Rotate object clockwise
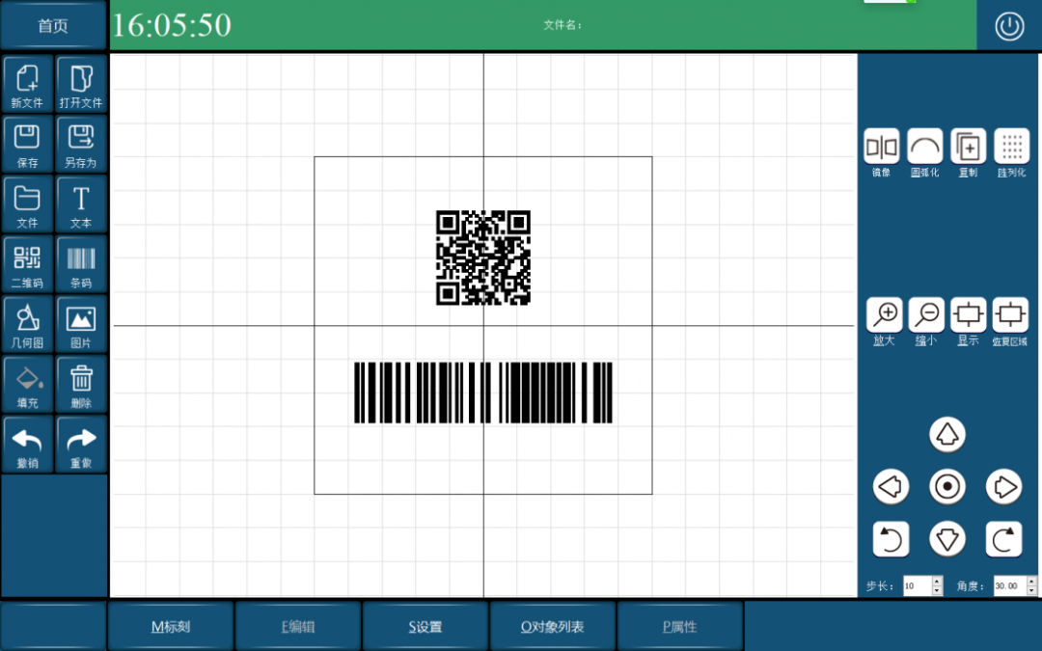1042x651 pixels. tap(1003, 539)
